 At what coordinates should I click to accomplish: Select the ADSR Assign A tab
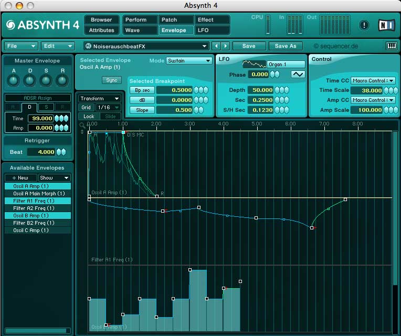[13, 107]
